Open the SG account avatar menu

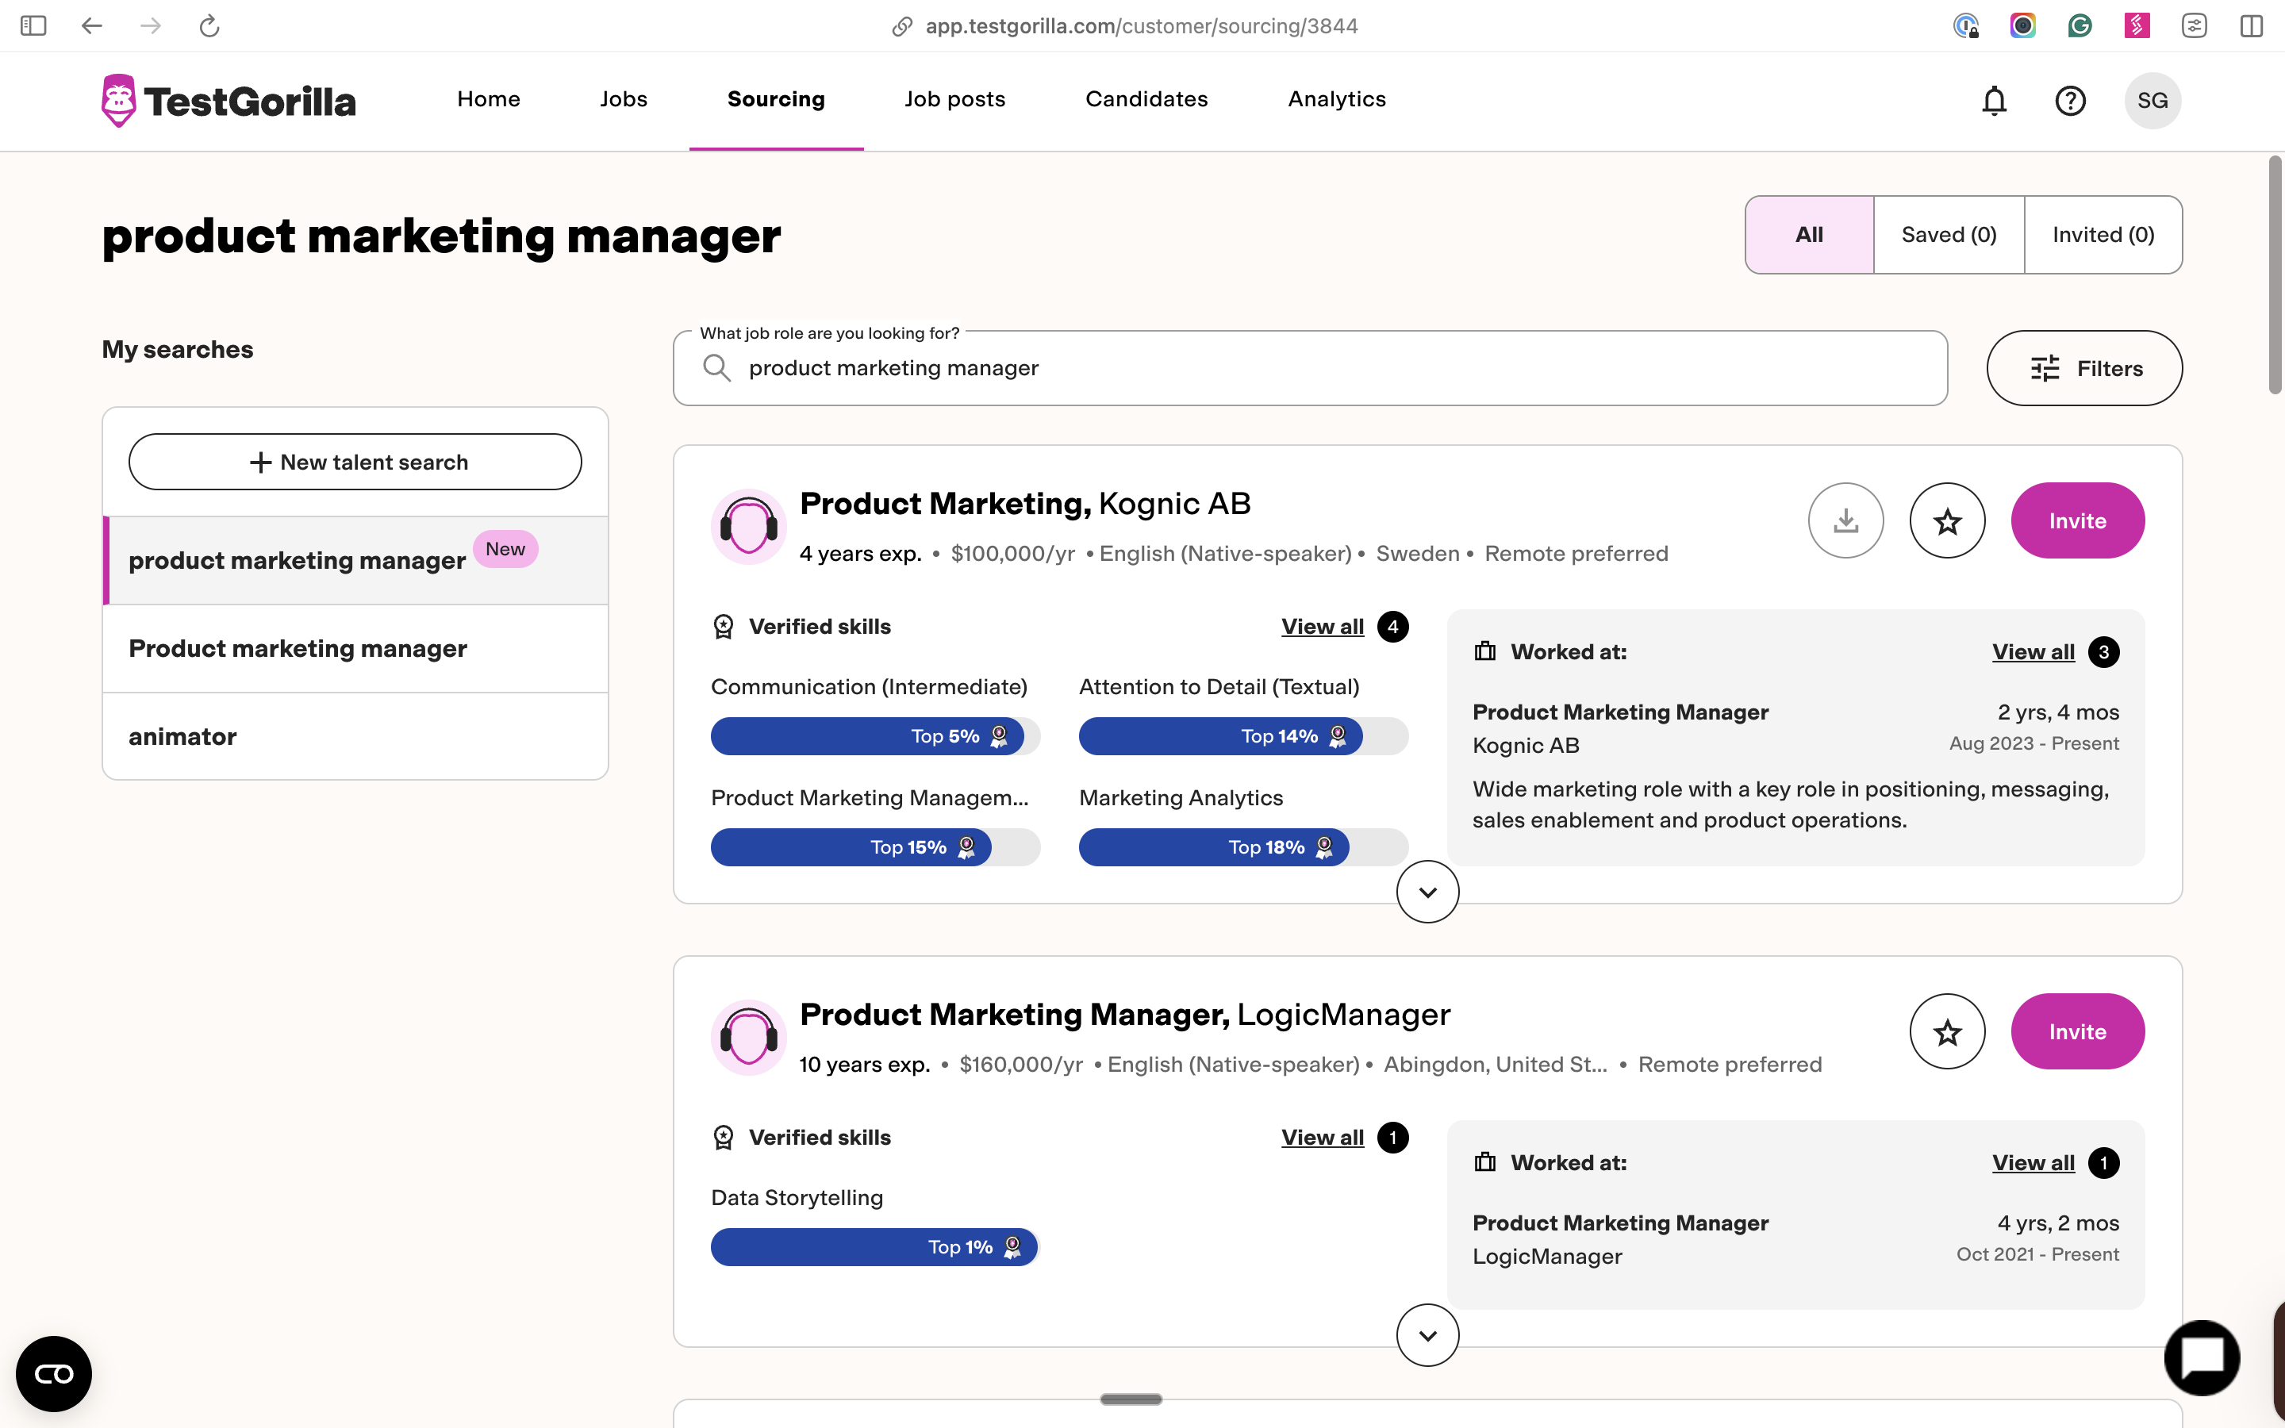(2152, 100)
